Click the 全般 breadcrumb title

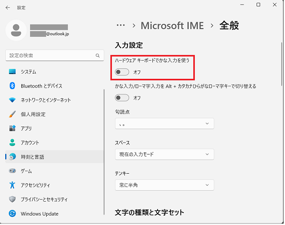(x=229, y=25)
